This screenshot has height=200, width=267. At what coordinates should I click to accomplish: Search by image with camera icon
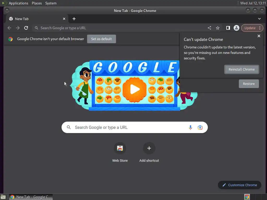(200, 127)
